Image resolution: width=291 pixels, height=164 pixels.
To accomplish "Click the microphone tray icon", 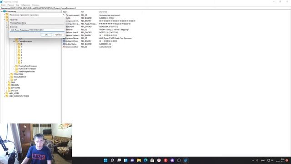I will [257, 160].
